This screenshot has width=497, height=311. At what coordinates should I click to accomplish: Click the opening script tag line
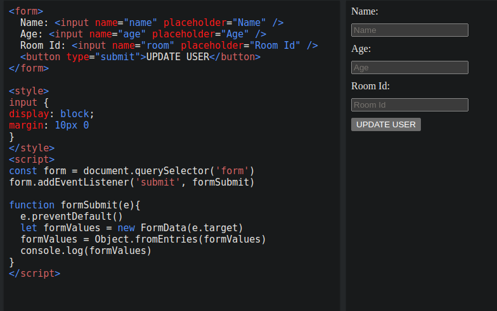click(32, 160)
